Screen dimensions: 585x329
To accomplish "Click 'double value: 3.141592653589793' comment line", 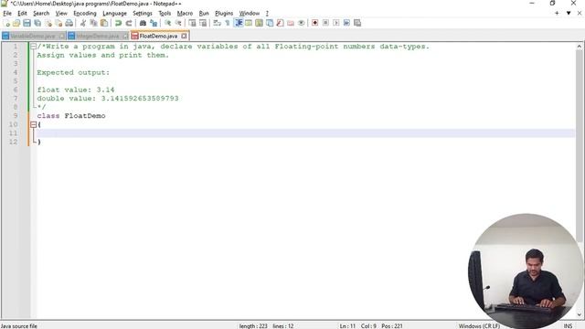I will (108, 99).
